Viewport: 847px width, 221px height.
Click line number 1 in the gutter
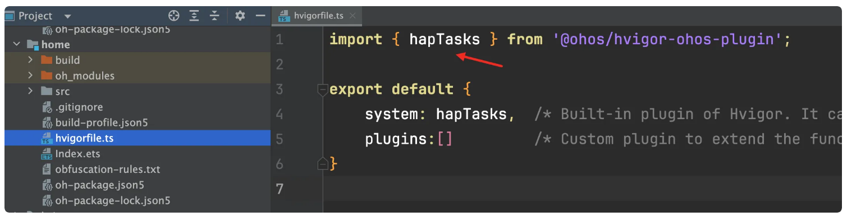[x=279, y=40]
